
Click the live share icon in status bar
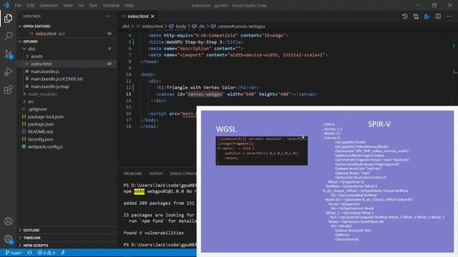pyautogui.click(x=63, y=253)
